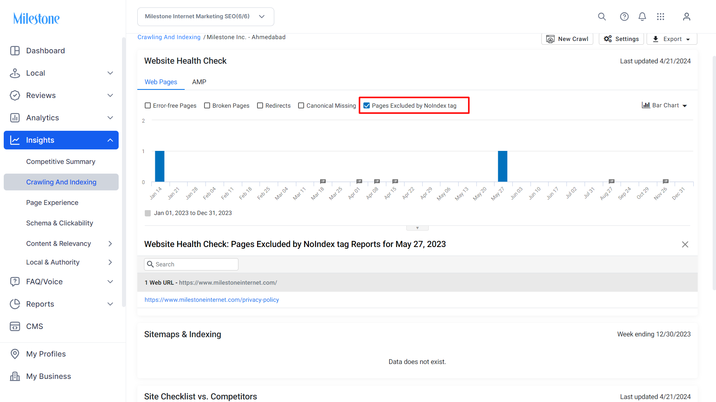Open the Milestone Internet Marketing SEO account dropdown

(x=206, y=17)
